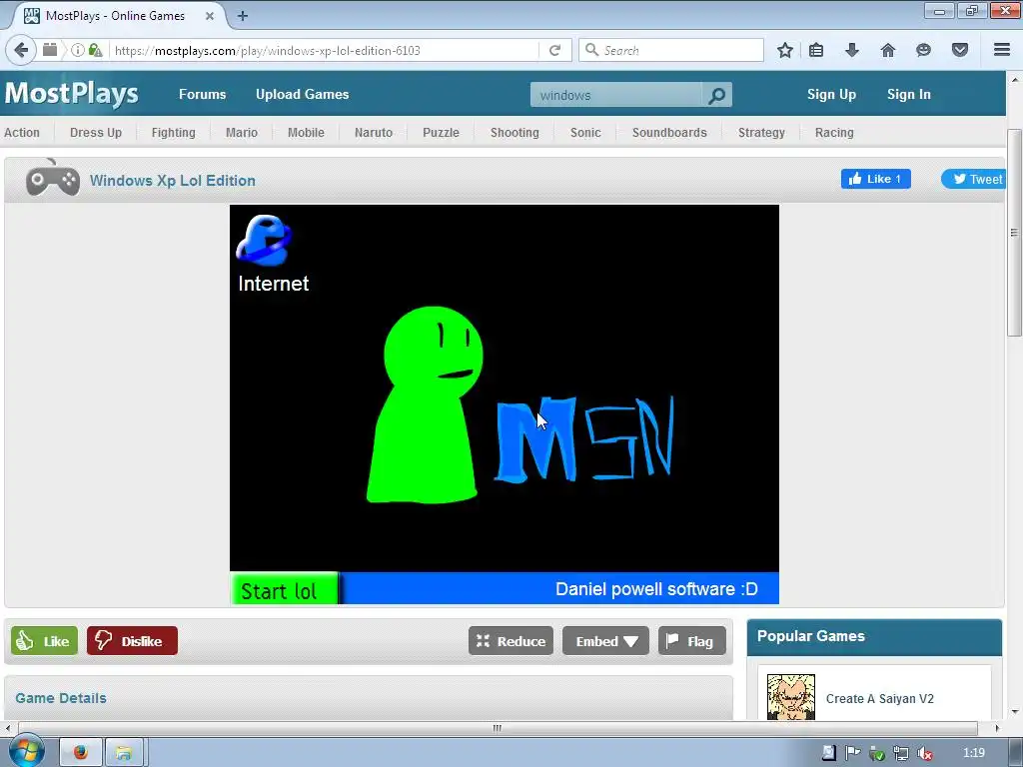Screen dimensions: 1023x767
Task: Click the Firefox Search box
Action: coord(670,50)
